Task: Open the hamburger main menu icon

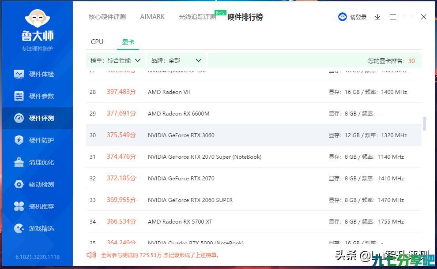Action: (x=393, y=17)
